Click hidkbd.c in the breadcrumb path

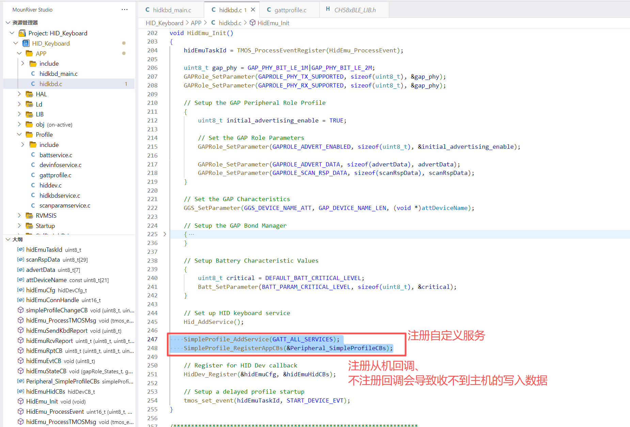230,23
